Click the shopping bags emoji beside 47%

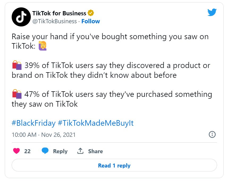pos(17,94)
